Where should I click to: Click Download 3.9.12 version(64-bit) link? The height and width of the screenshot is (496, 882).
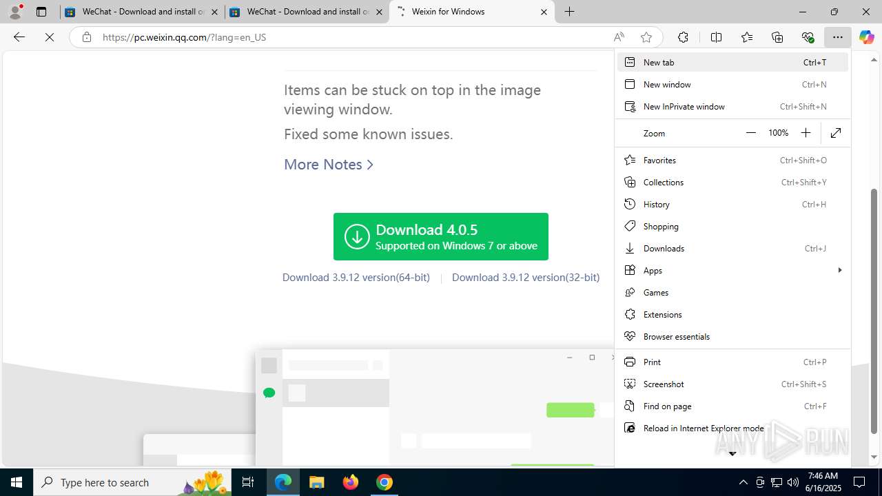click(356, 277)
